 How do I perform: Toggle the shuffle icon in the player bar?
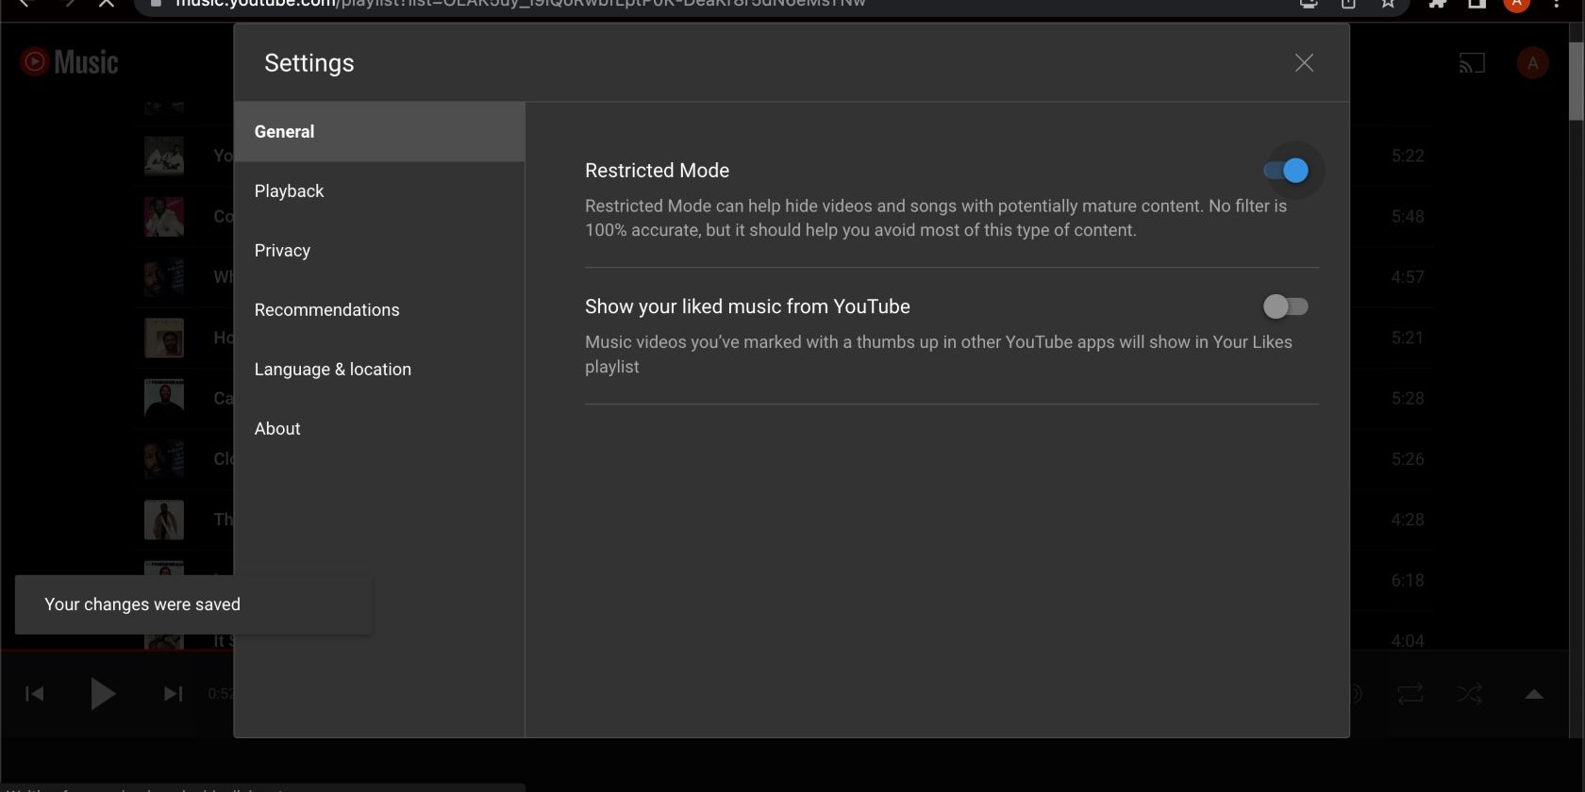[x=1470, y=695]
